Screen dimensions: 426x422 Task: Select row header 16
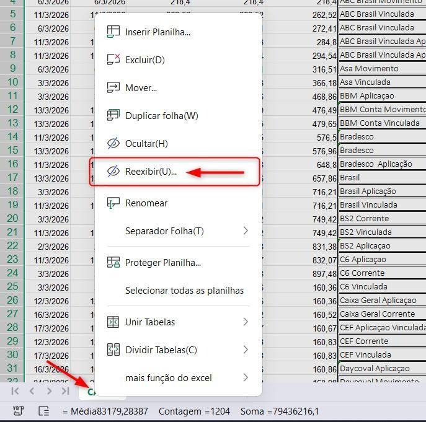click(12, 164)
